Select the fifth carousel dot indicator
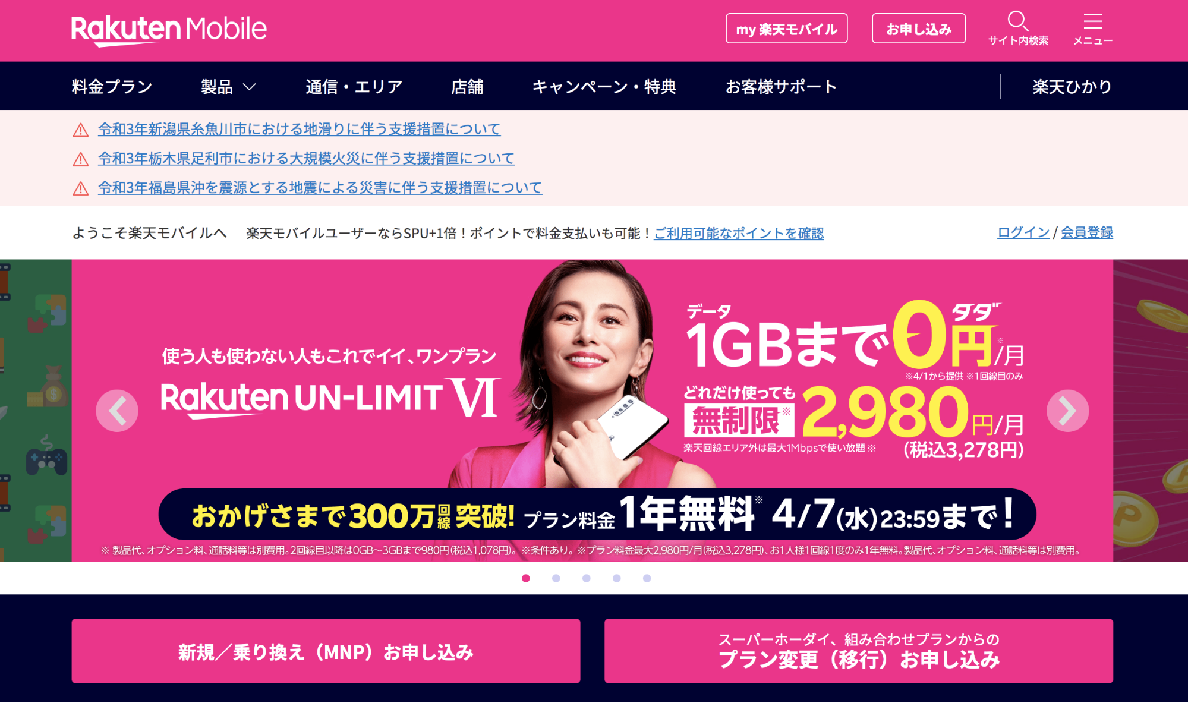 647,578
